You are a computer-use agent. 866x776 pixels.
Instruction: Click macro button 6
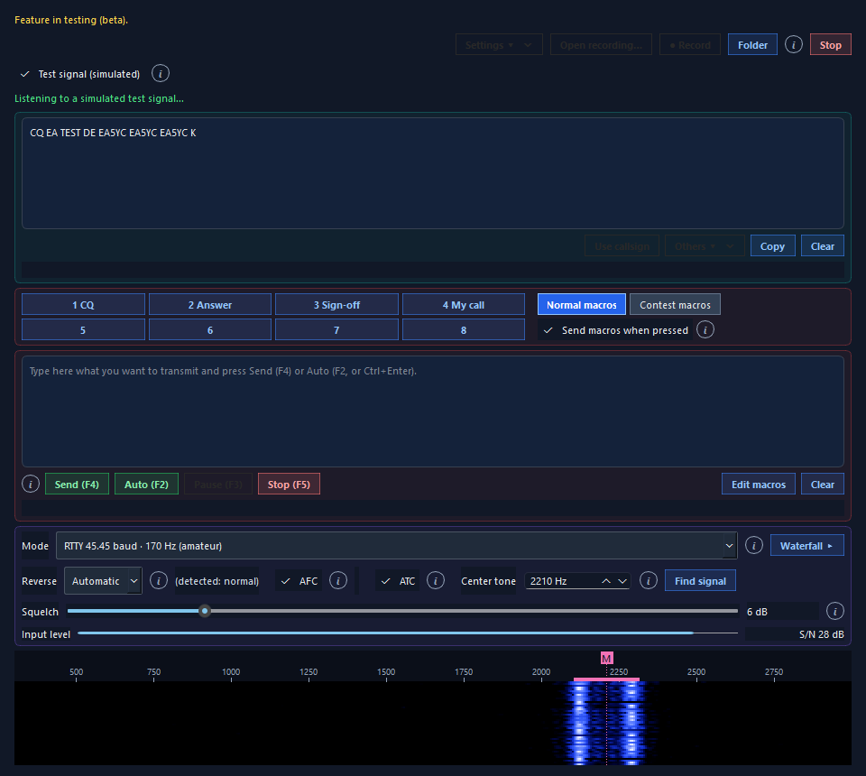tap(210, 329)
